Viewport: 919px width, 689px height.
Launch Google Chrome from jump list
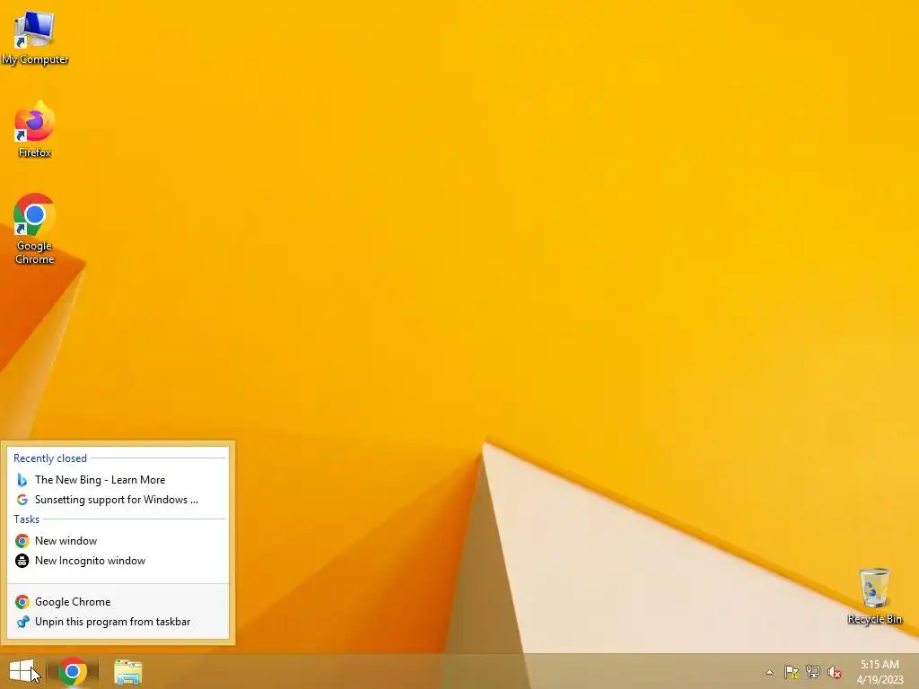pos(118,602)
